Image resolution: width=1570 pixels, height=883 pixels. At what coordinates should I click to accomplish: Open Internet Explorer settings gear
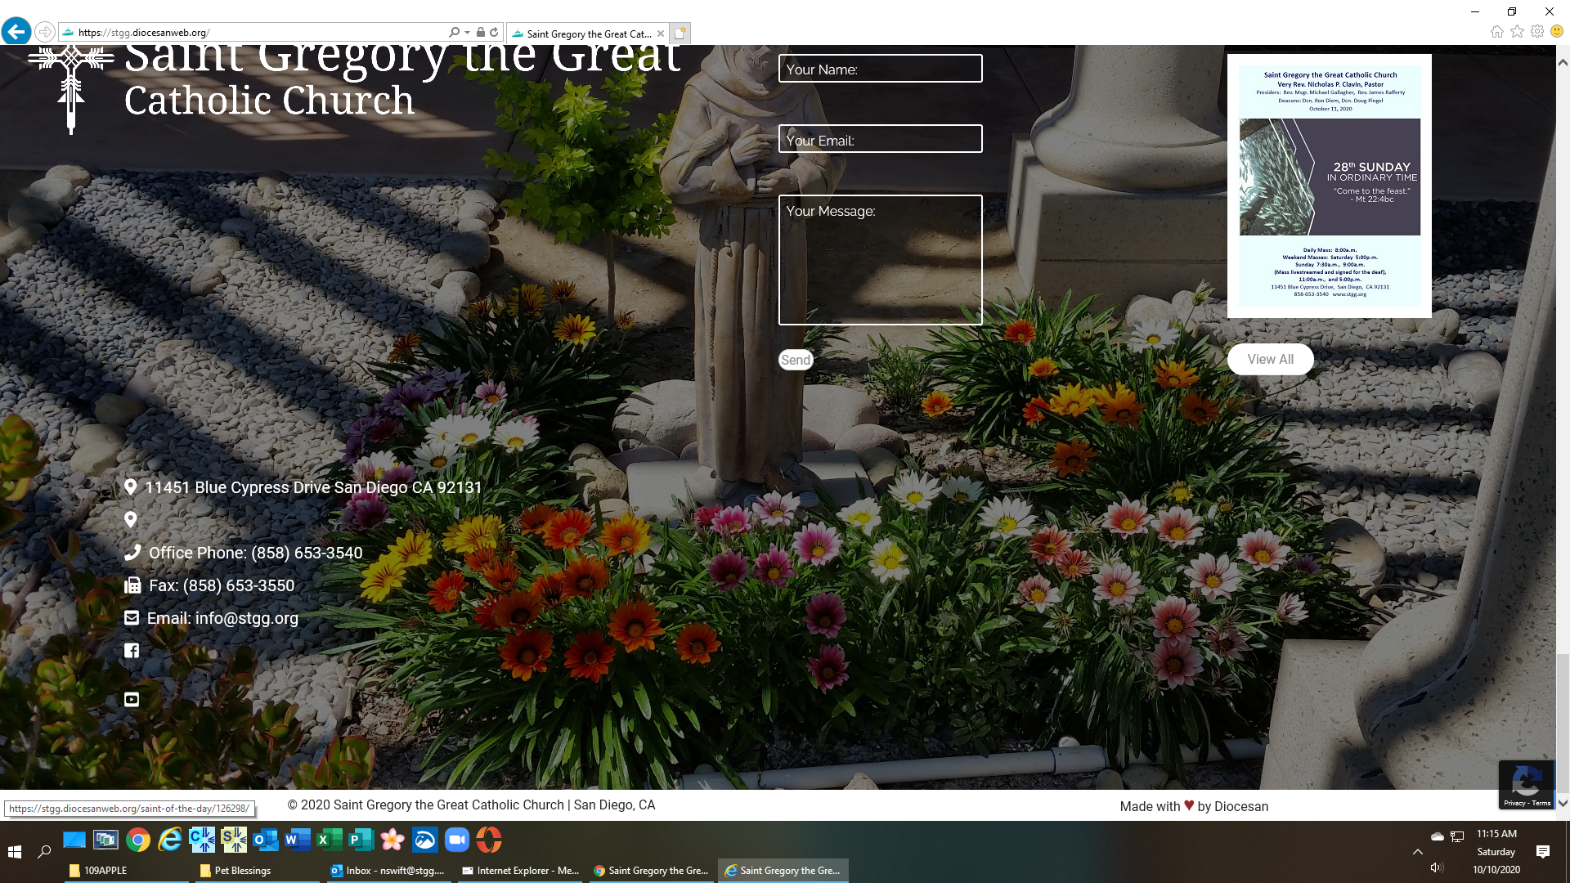click(x=1537, y=31)
